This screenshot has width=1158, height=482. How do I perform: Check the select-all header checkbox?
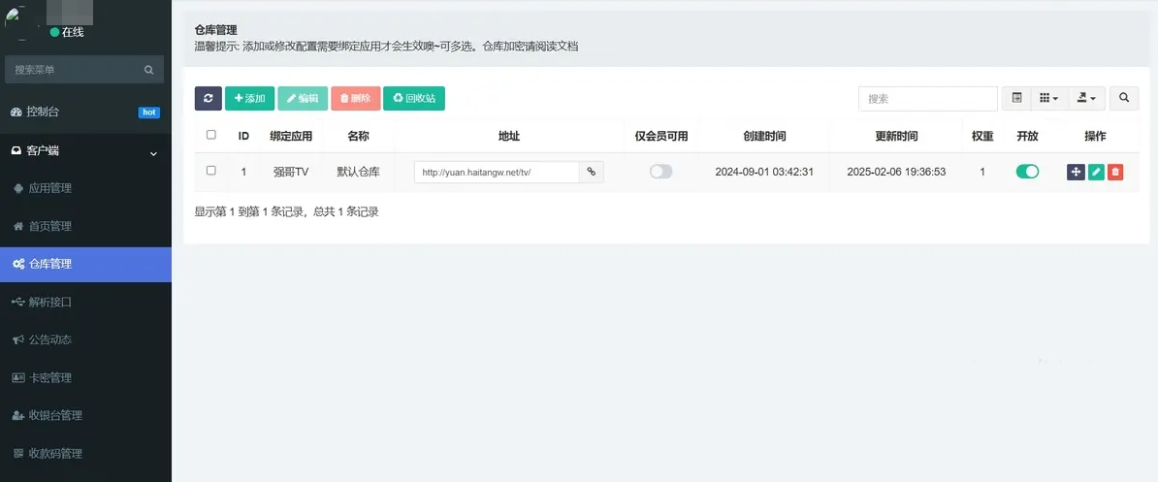coord(211,135)
